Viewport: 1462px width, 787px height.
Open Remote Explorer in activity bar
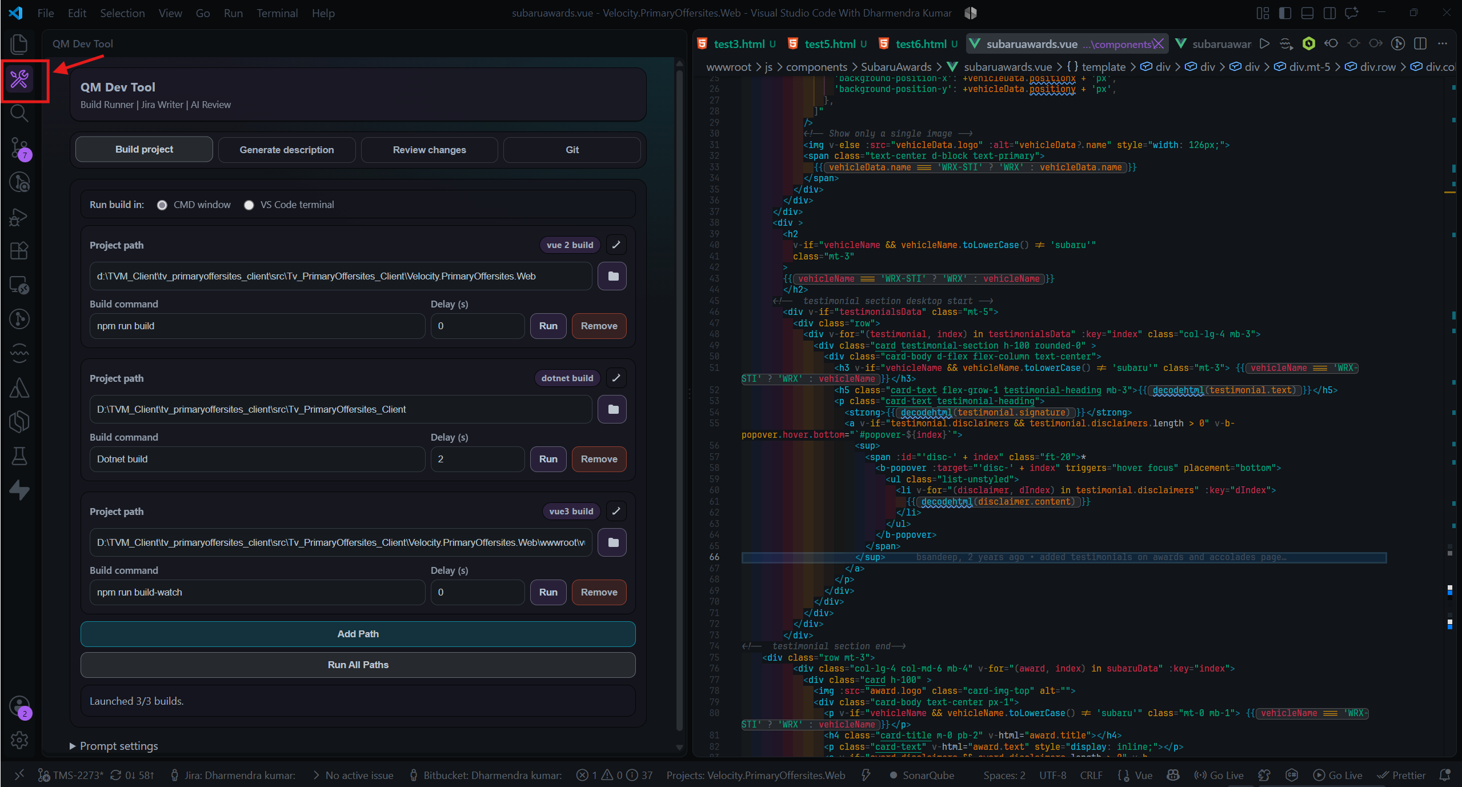19,285
